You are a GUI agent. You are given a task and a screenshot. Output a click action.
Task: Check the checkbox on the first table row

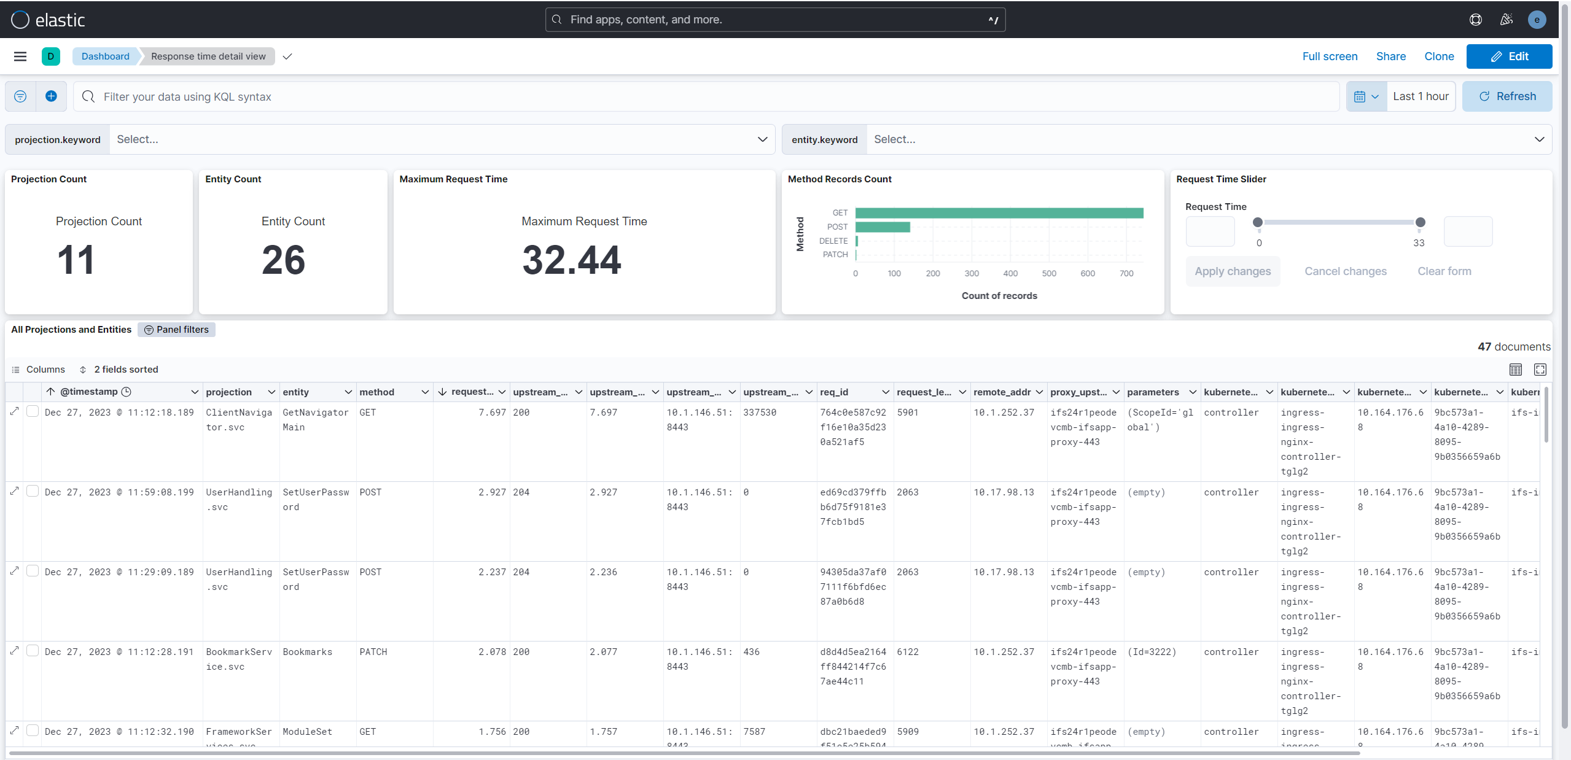[33, 412]
